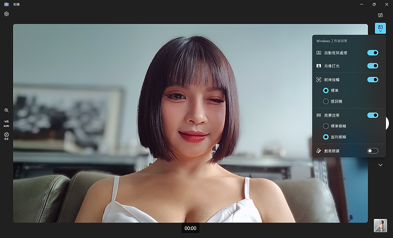The image size is (393, 238).
Task: Turn off the 肖像打光 toggle
Action: 373,66
